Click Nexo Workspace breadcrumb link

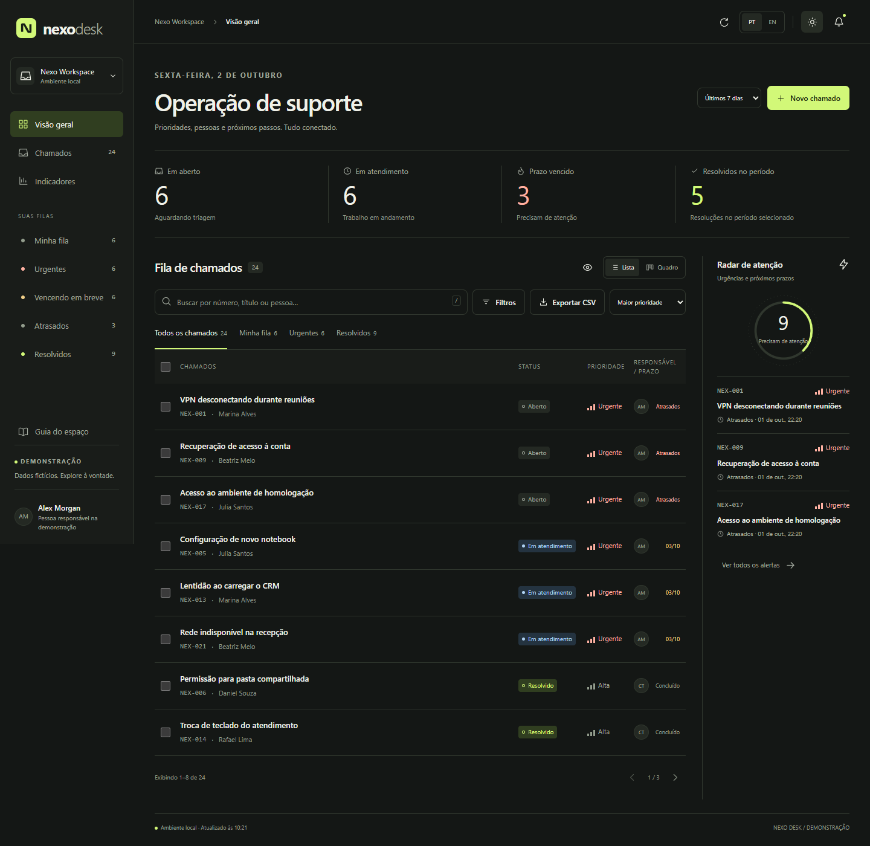coord(179,22)
